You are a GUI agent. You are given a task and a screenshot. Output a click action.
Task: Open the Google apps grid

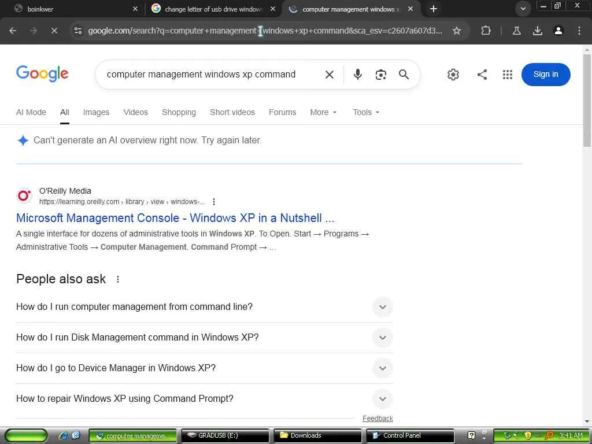click(508, 75)
